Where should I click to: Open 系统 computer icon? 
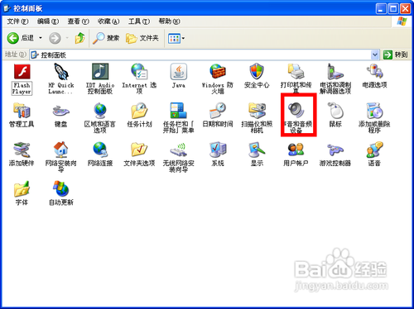click(218, 150)
